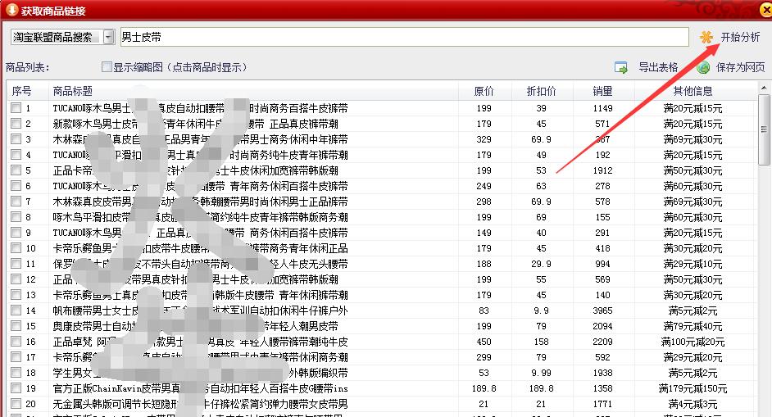Sort by 原价 column header
Viewport: 772px width, 417px height.
tap(485, 91)
